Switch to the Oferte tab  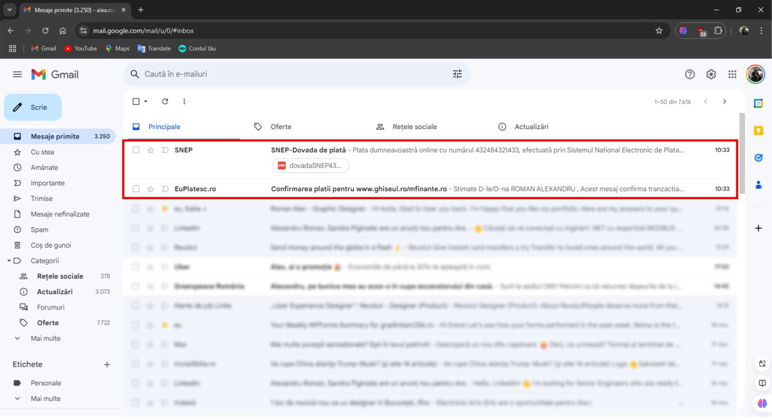click(280, 126)
